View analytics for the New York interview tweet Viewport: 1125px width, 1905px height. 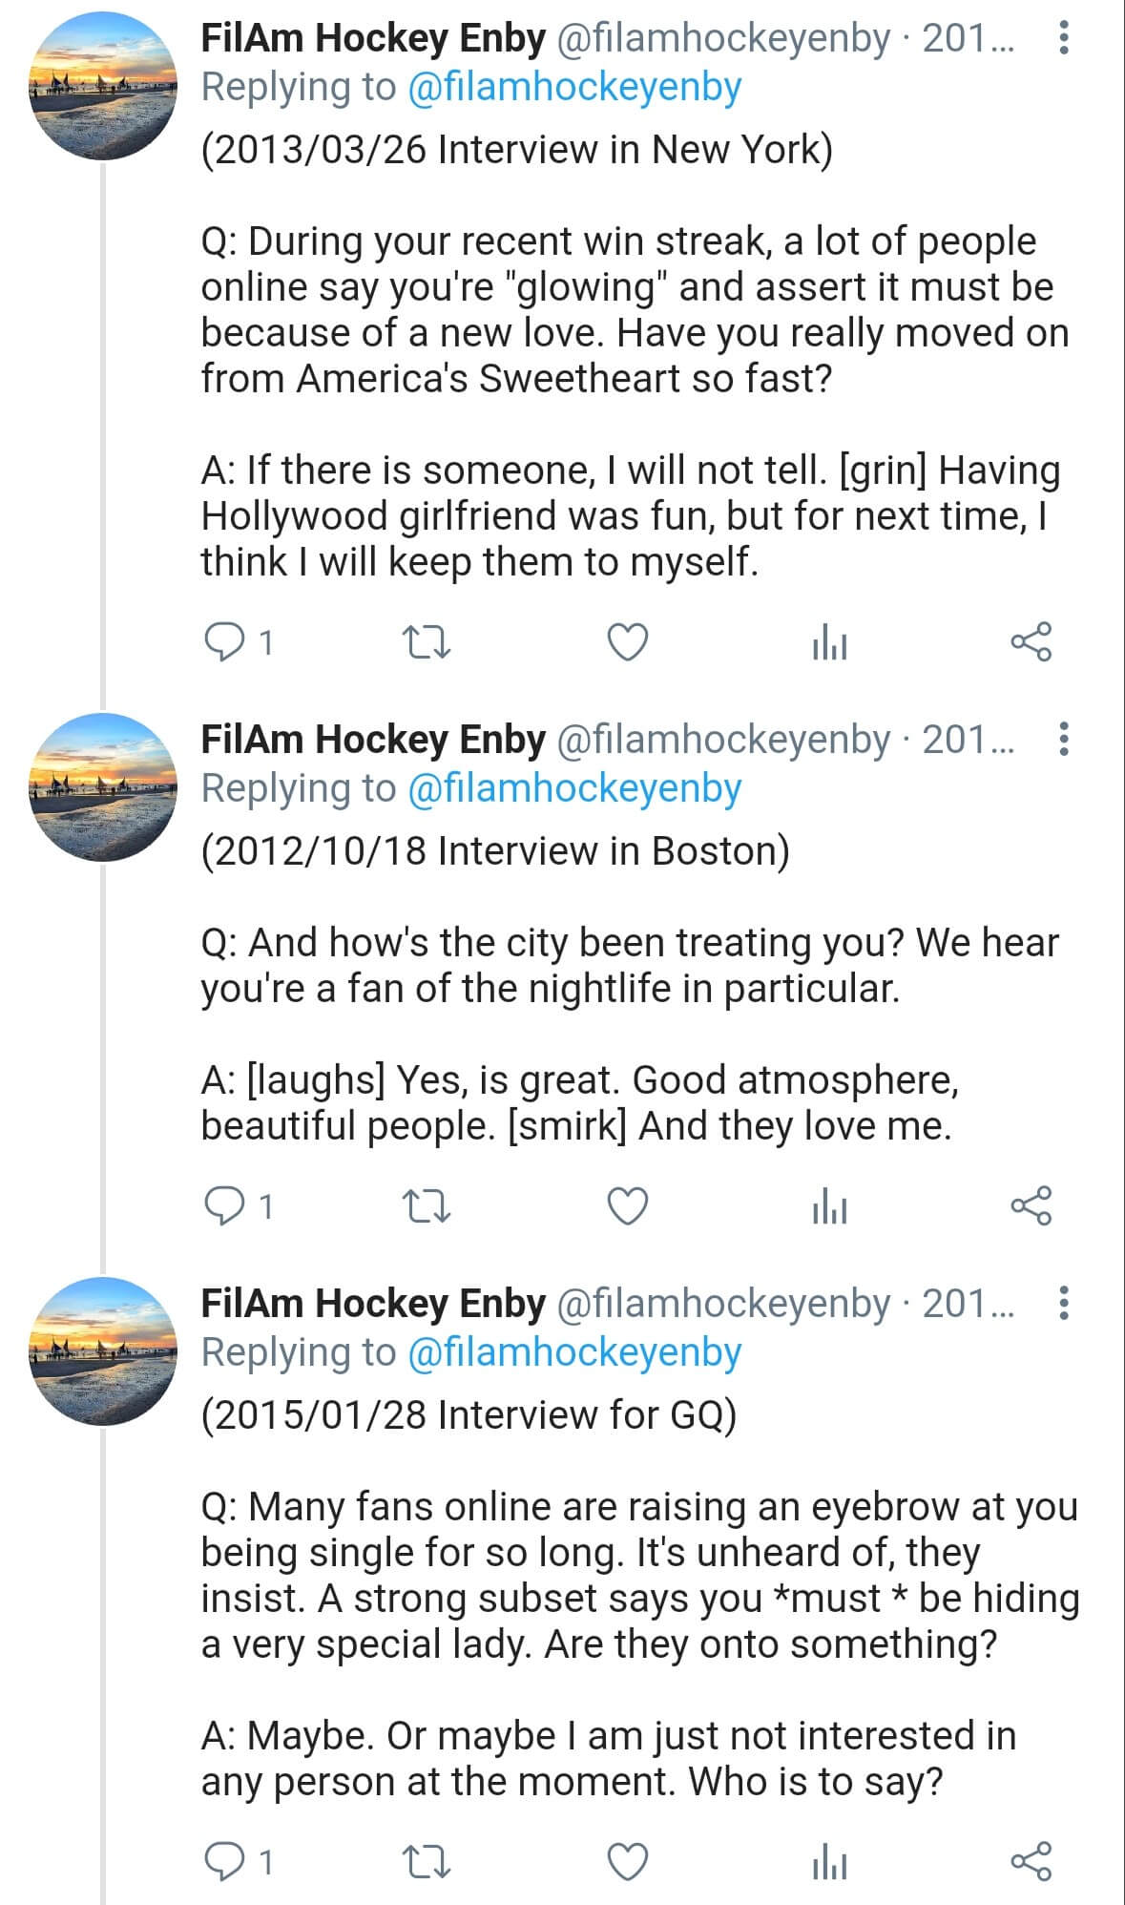click(829, 642)
